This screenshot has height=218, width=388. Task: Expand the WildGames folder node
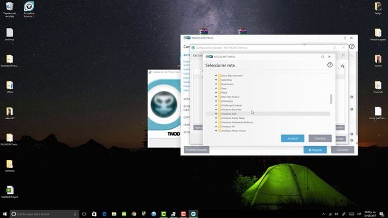(x=216, y=101)
